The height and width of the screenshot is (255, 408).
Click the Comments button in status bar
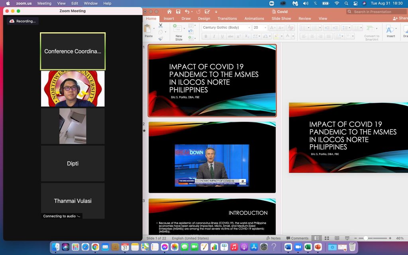pyautogui.click(x=297, y=238)
